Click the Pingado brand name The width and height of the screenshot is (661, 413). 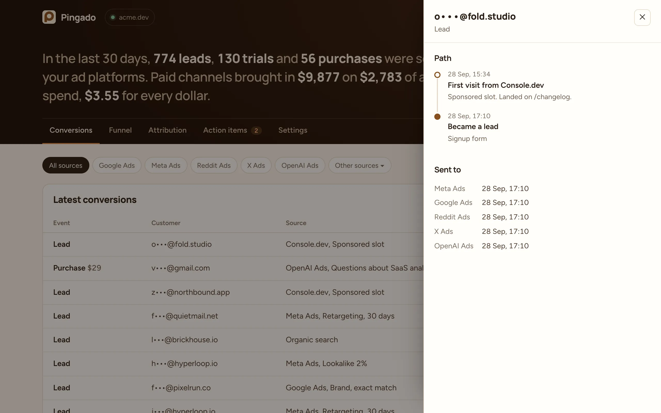coord(78,17)
